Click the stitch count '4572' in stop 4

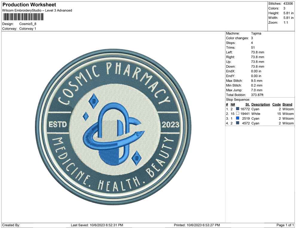(x=246, y=123)
